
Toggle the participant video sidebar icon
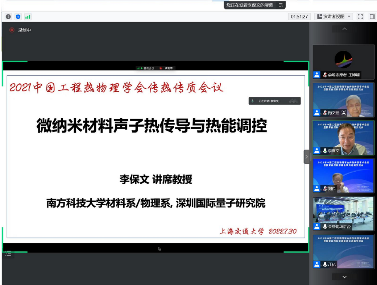coord(372,17)
